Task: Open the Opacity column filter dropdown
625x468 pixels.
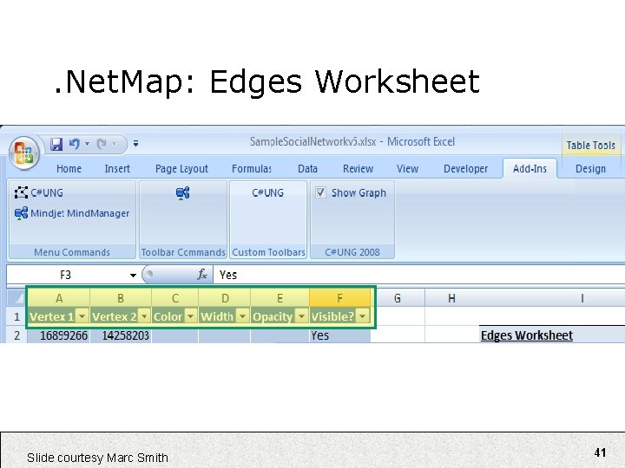Action: tap(301, 316)
